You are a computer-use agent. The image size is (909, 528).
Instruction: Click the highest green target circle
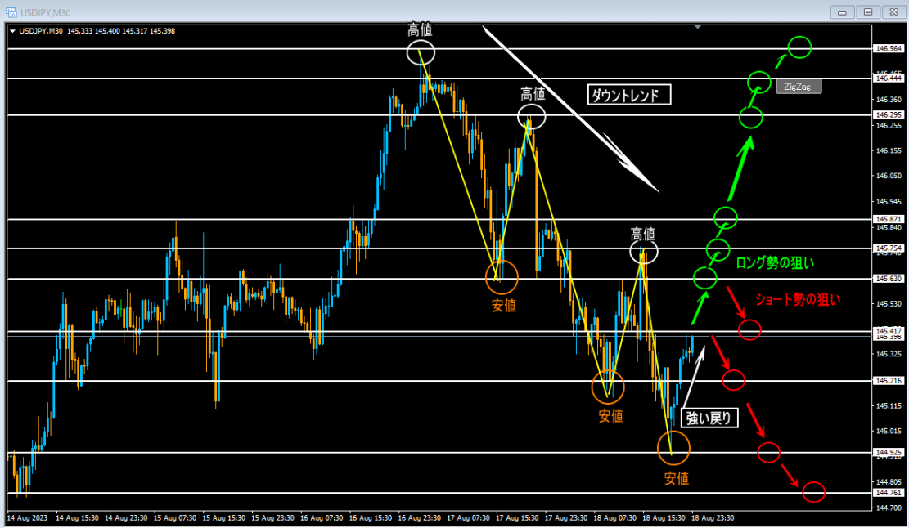point(799,47)
